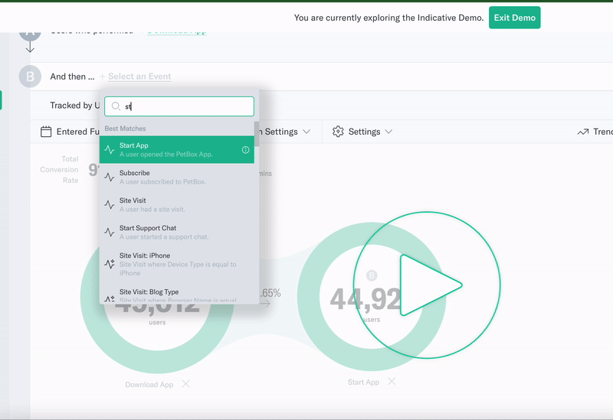Click the Best Matches heading text
613x420 pixels.
click(x=125, y=129)
